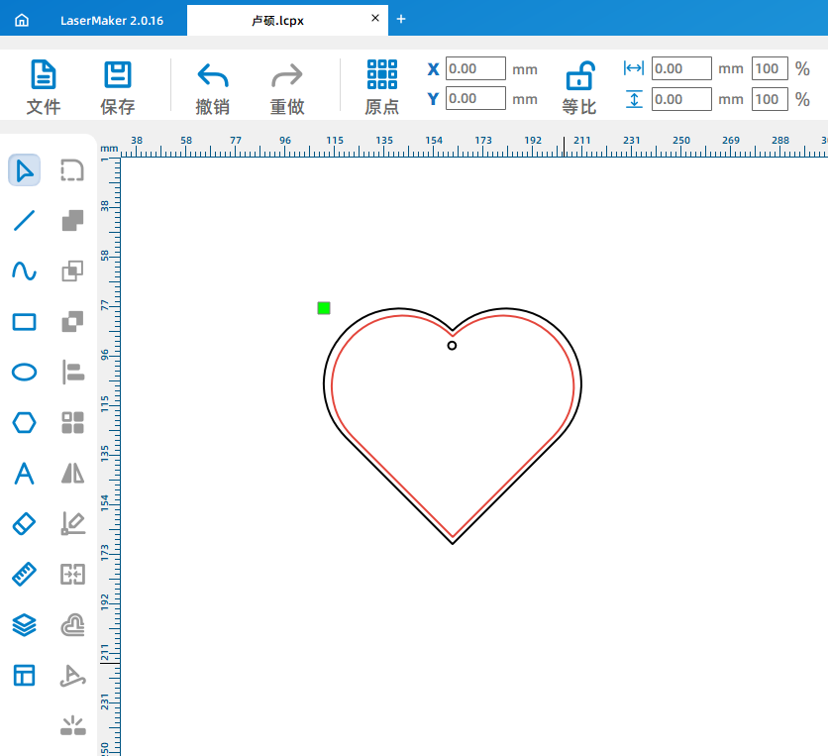Choose the curve drawing tool
Viewport: 828px width, 756px height.
24,271
